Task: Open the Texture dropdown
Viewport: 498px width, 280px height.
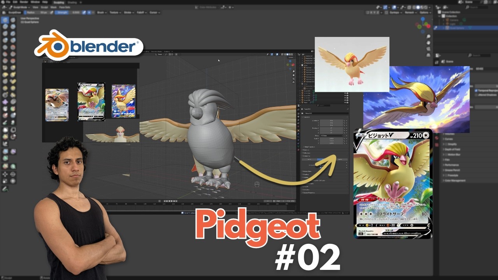Action: click(115, 12)
